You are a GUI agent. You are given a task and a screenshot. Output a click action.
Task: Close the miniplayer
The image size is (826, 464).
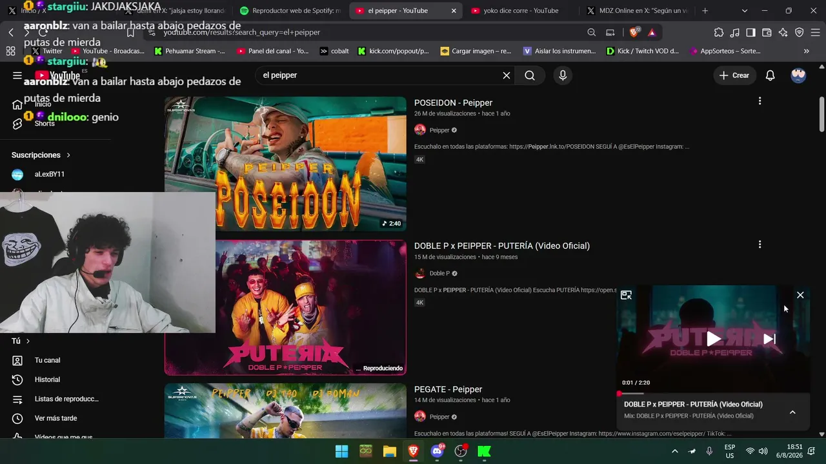coord(800,295)
